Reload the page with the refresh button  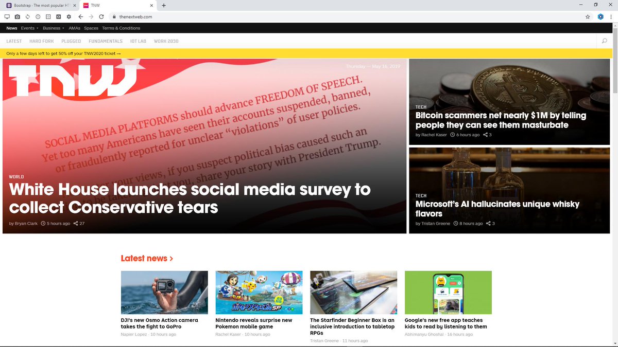(x=101, y=16)
